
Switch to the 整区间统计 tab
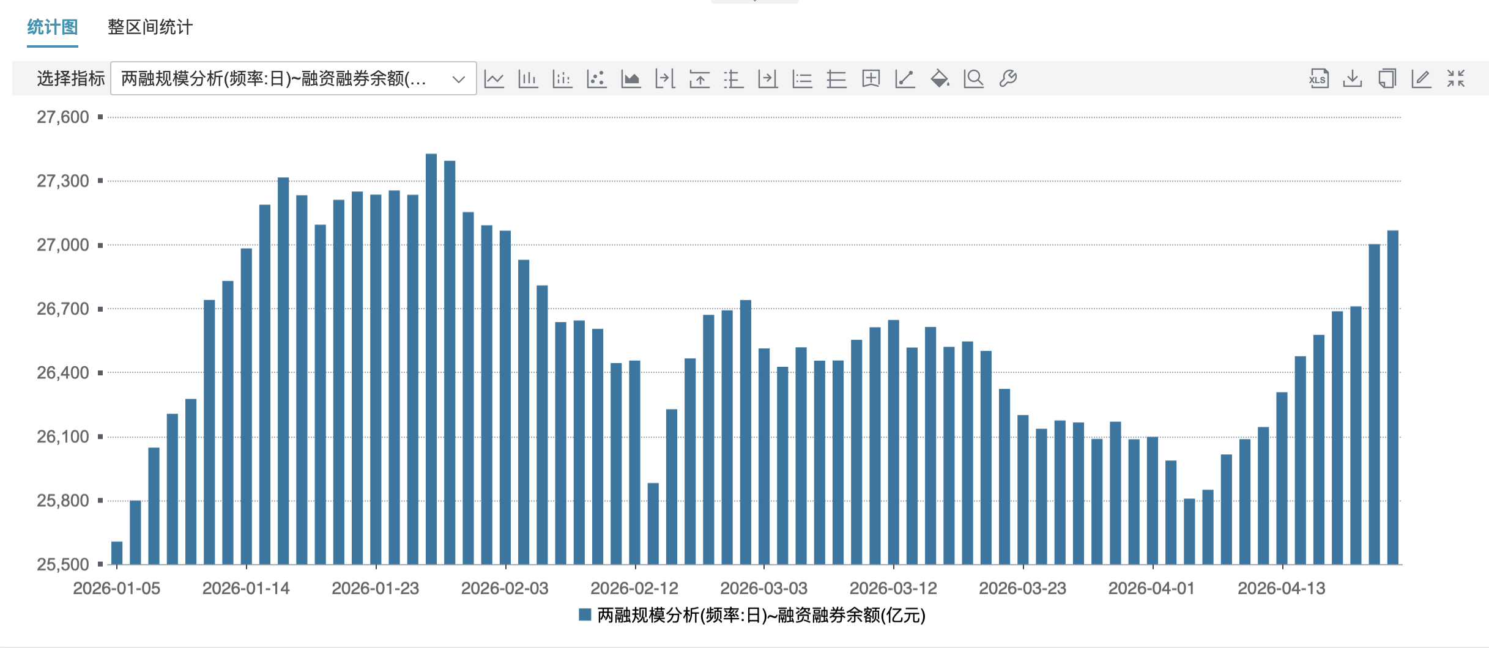tap(150, 28)
